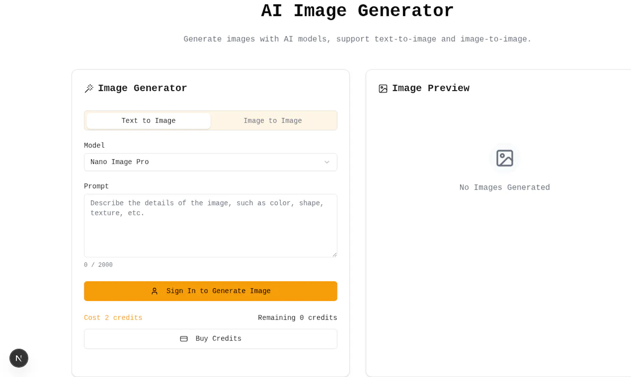Click Sign In to Generate Image button

pos(211,291)
